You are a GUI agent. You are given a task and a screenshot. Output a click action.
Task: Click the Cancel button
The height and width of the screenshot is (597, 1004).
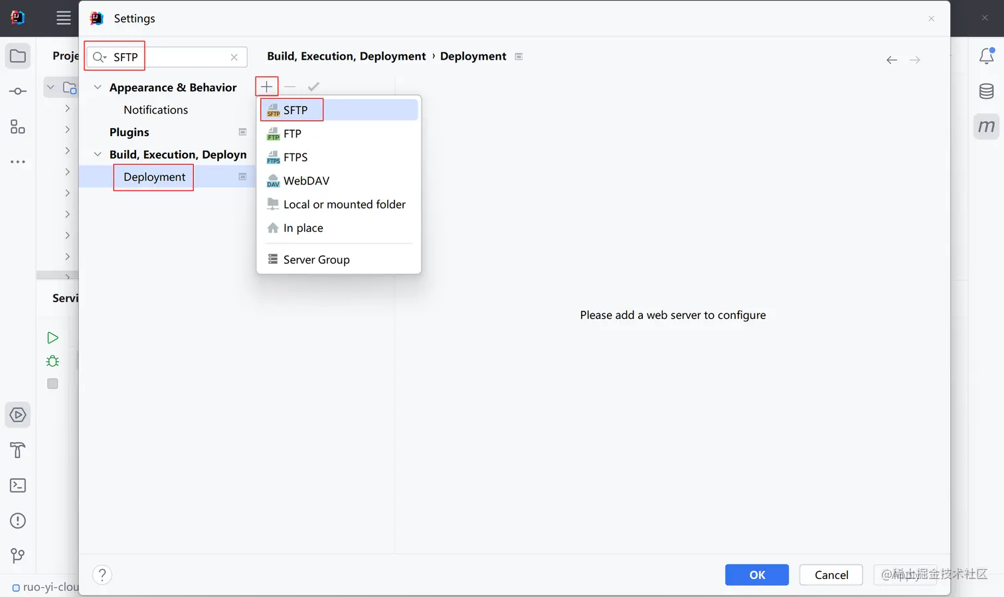(x=831, y=575)
